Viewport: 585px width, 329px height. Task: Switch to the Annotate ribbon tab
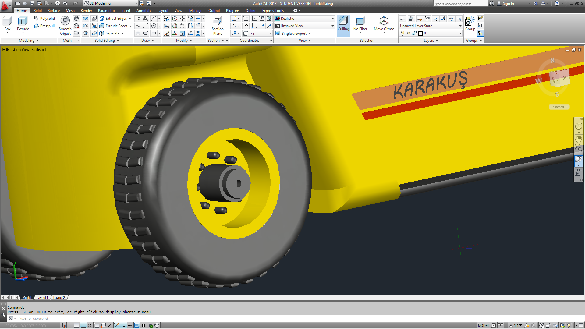pos(144,11)
